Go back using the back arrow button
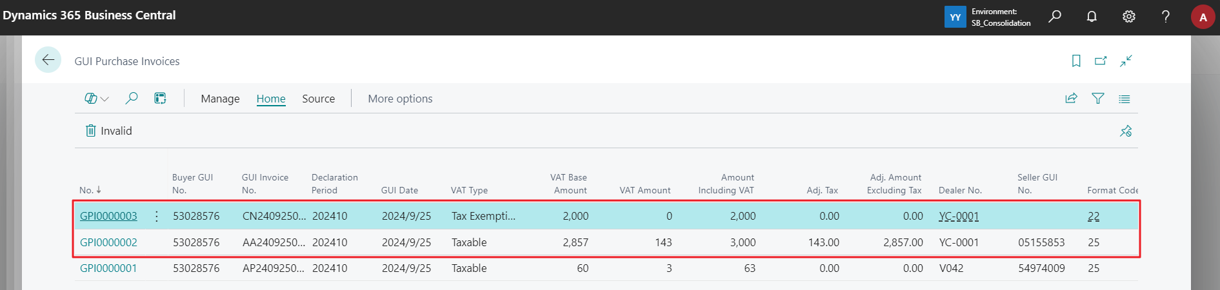Screen dimensions: 1220x290 coord(48,60)
